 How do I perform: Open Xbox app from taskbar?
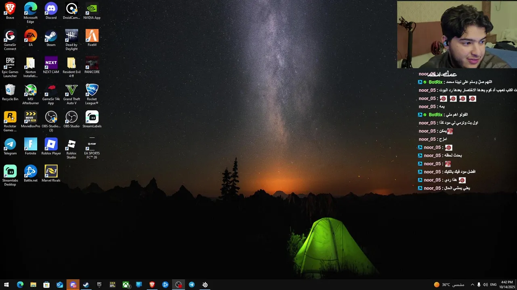[x=126, y=285]
